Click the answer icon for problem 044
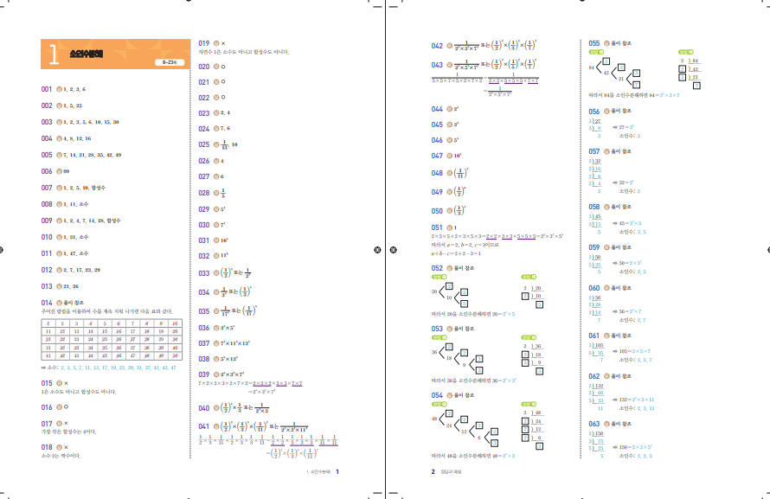770x499 pixels. (x=450, y=110)
